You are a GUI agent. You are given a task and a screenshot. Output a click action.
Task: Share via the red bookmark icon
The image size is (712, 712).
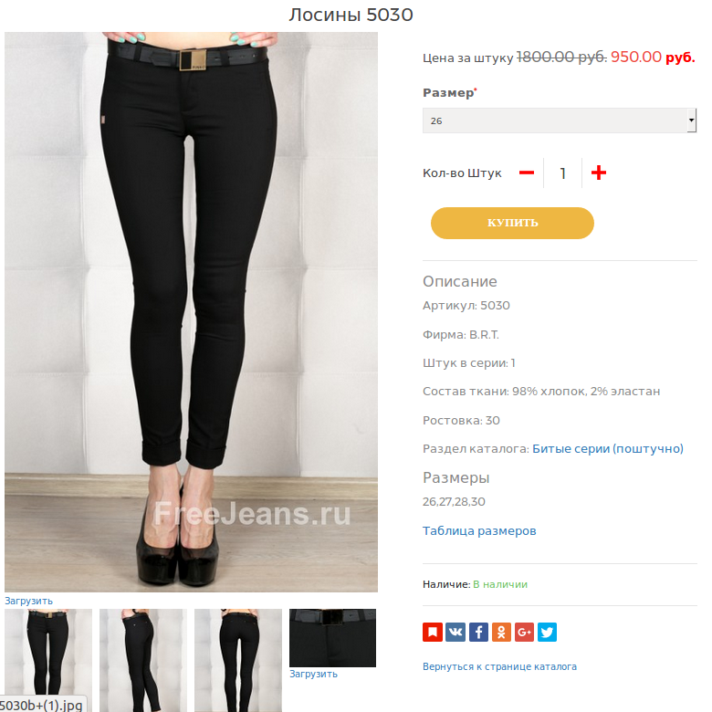pos(433,632)
